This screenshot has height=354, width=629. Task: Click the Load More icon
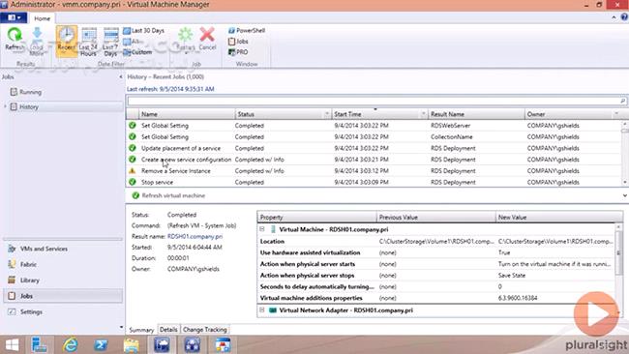[x=37, y=42]
